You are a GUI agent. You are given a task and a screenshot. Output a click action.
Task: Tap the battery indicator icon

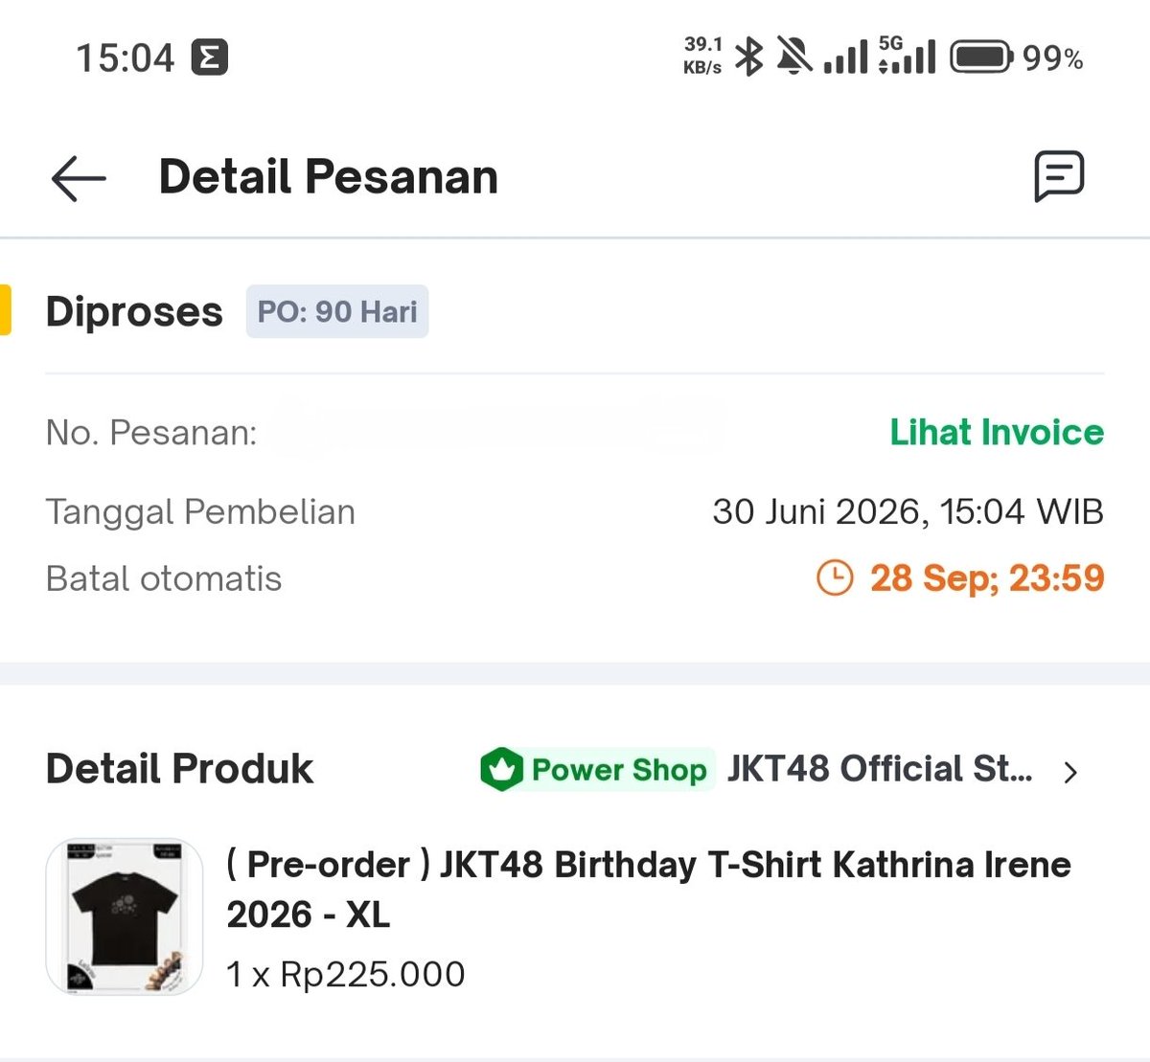pos(981,56)
